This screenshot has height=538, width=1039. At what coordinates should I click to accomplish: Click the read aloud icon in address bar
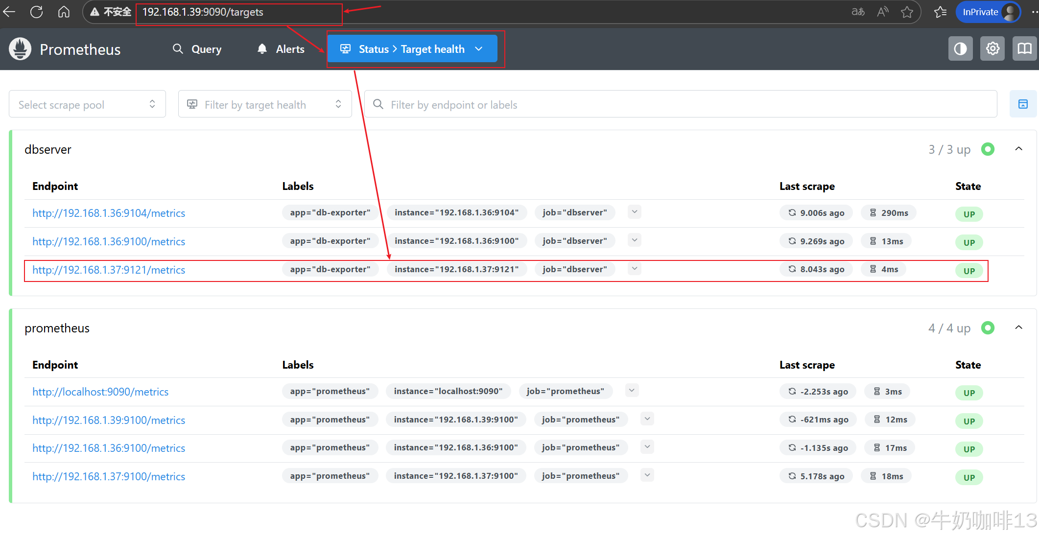click(882, 12)
